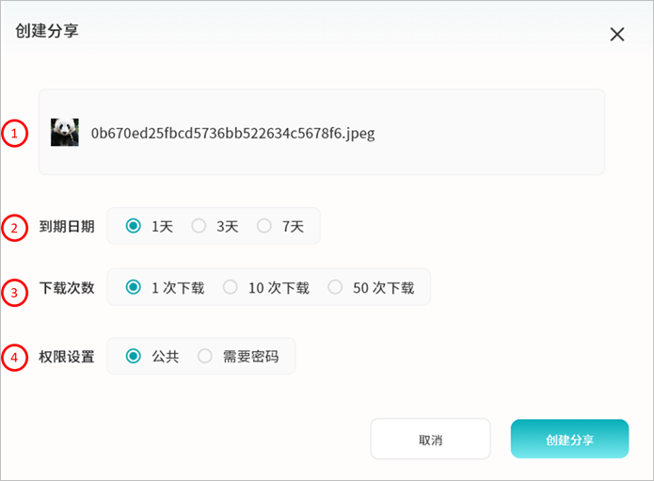Screen dimensions: 654x481
Task: Select the 1天 expiry radio button
Action: [x=134, y=226]
